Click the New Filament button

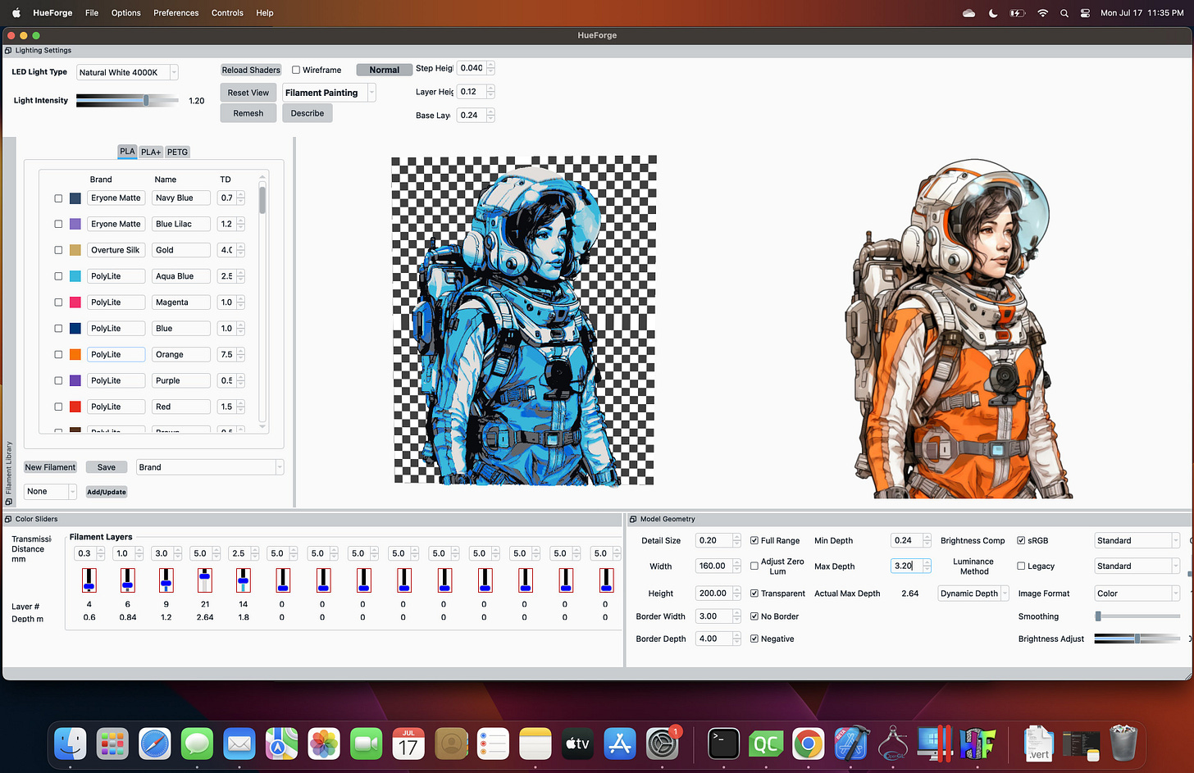pos(50,467)
